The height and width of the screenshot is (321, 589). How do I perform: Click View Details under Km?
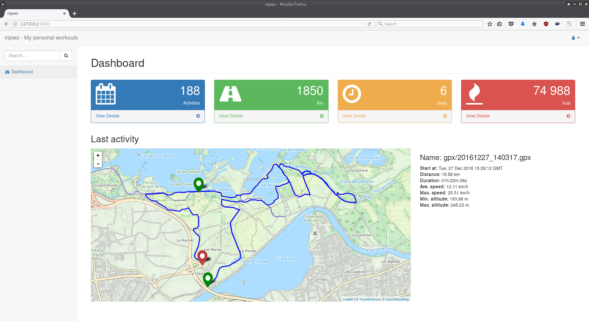[231, 116]
